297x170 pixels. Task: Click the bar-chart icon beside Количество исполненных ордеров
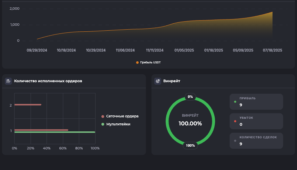(x=8, y=81)
